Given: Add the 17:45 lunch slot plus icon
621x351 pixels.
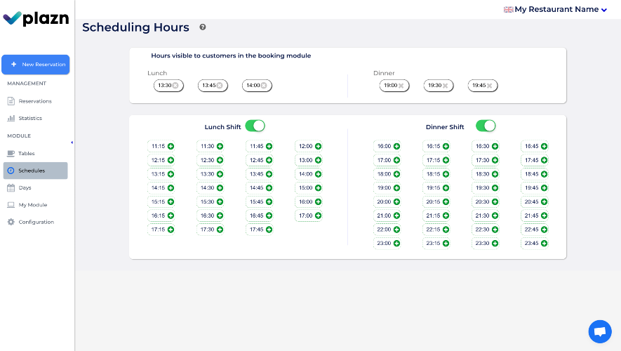Looking at the screenshot, I should point(269,230).
